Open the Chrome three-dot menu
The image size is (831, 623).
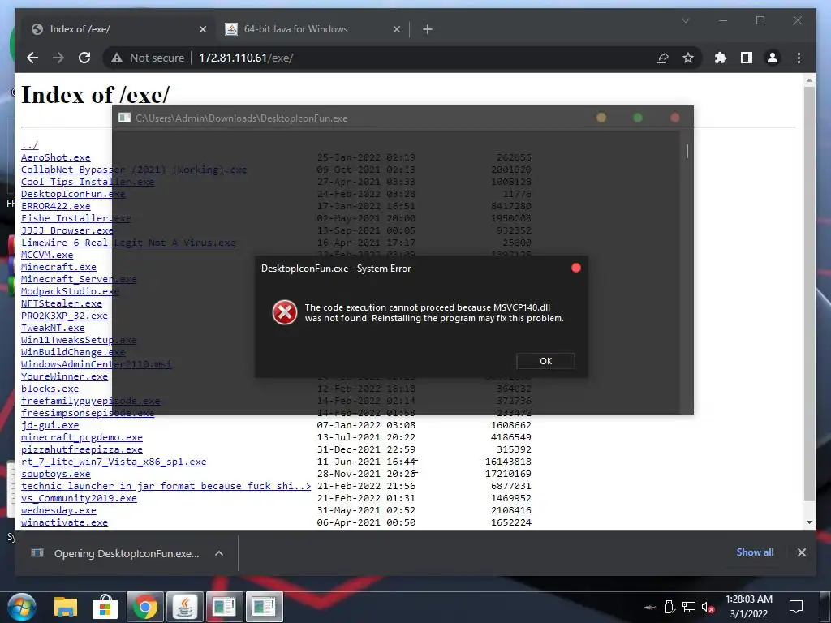[x=799, y=58]
